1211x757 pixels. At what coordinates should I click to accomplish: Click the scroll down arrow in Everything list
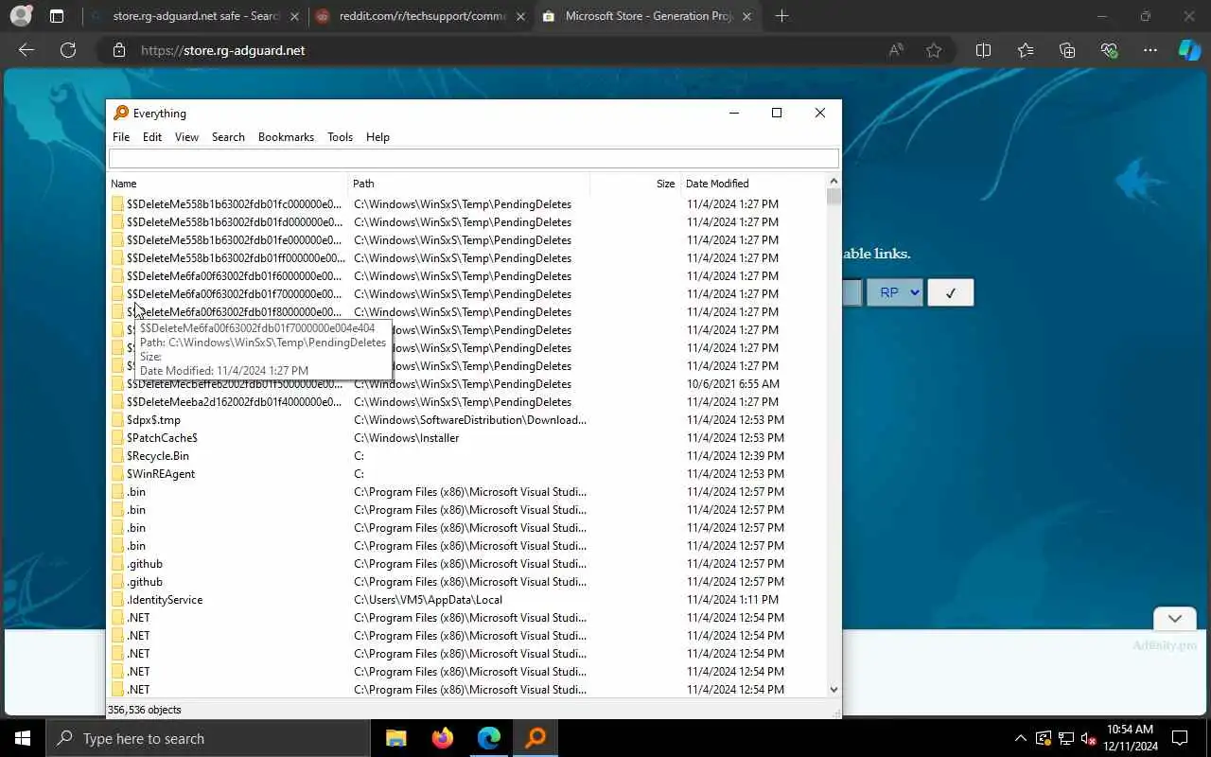[834, 690]
